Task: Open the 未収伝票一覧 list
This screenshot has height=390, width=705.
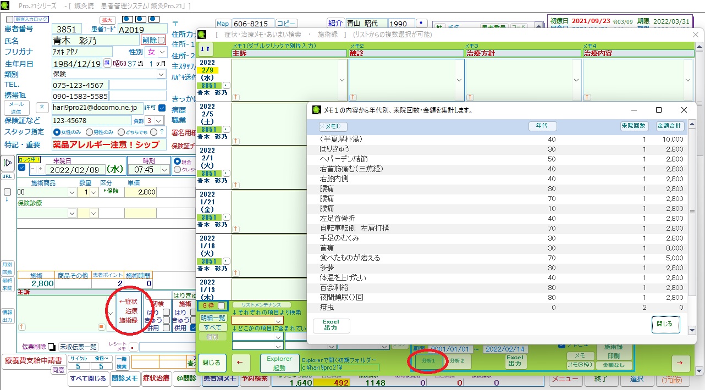Action: pyautogui.click(x=78, y=347)
